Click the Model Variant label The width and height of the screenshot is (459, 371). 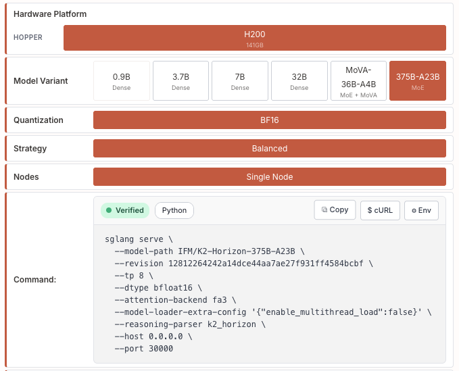point(41,80)
